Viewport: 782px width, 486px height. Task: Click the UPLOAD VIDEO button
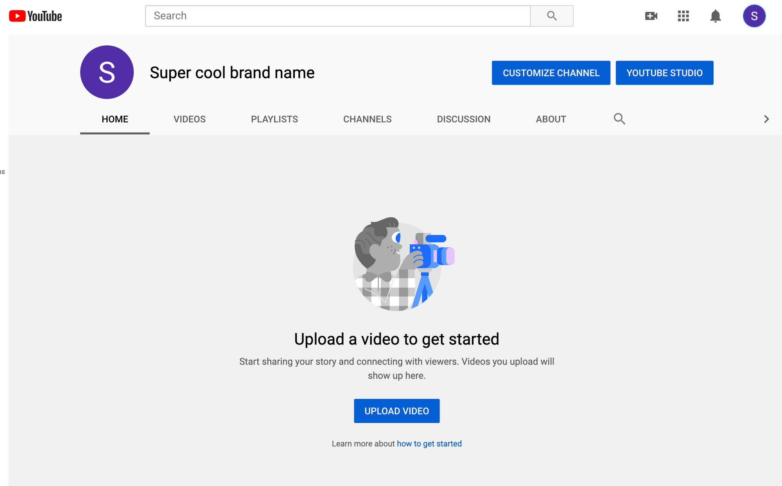(x=397, y=411)
